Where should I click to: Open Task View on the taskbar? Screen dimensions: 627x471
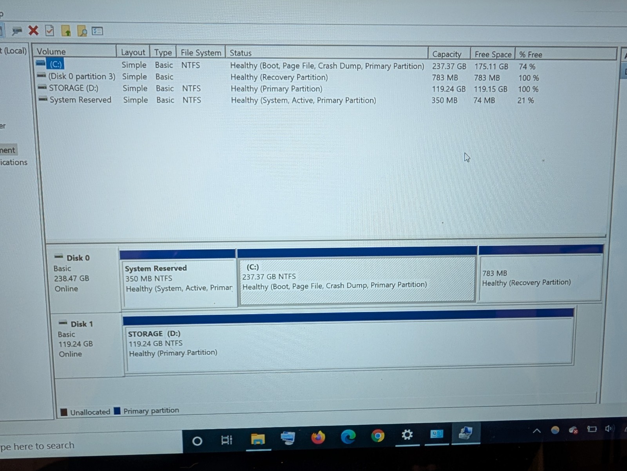point(227,440)
